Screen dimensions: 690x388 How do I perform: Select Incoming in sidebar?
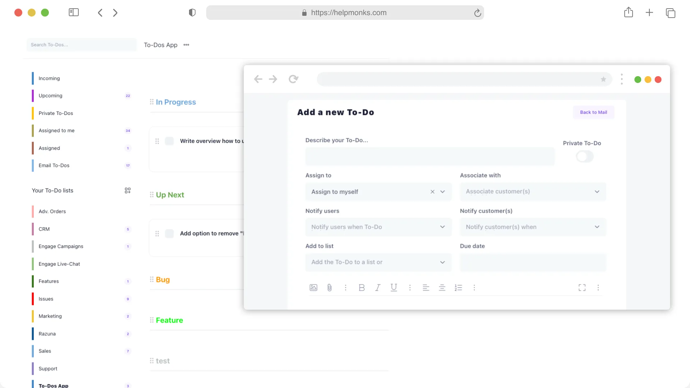pyautogui.click(x=49, y=78)
